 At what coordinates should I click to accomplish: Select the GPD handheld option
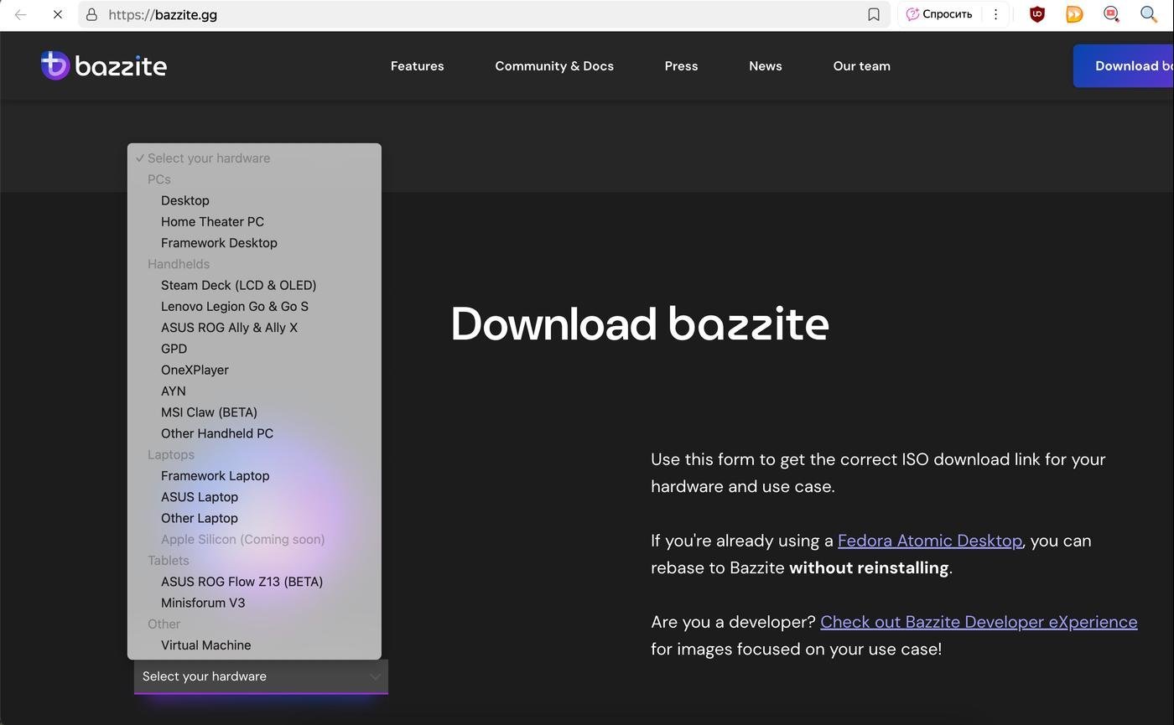(254, 349)
